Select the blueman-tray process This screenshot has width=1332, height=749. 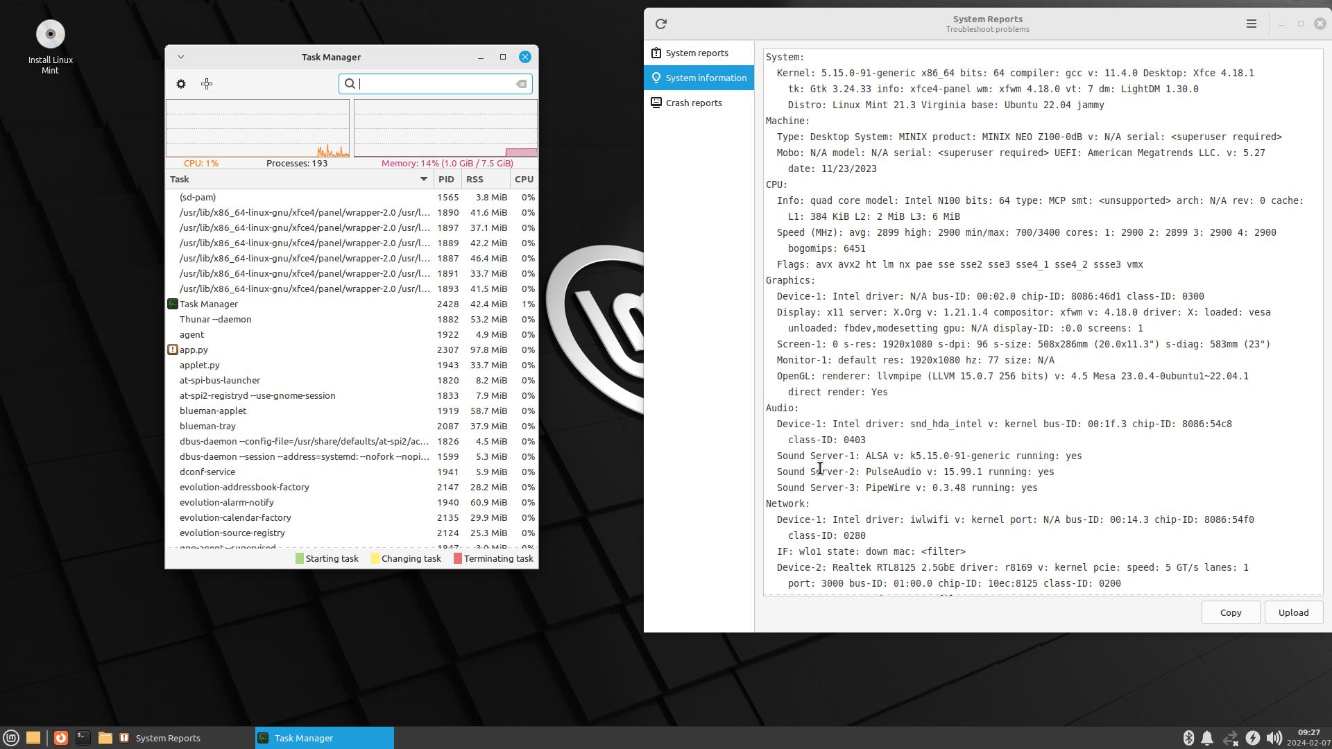[x=352, y=426]
